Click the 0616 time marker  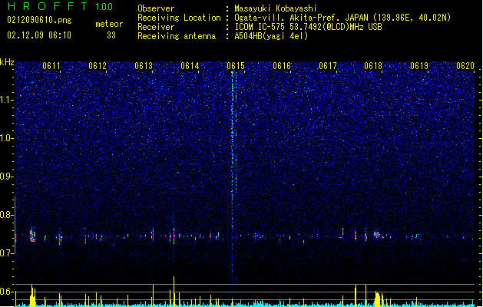point(282,65)
